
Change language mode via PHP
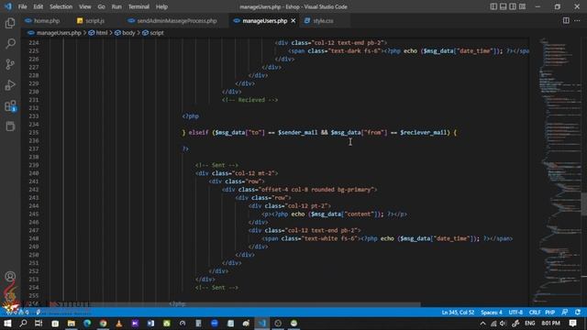coord(549,313)
